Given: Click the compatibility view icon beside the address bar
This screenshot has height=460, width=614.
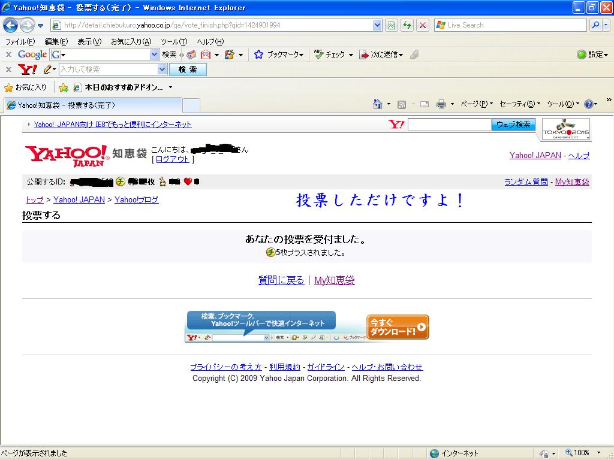Looking at the screenshot, I should tap(391, 25).
